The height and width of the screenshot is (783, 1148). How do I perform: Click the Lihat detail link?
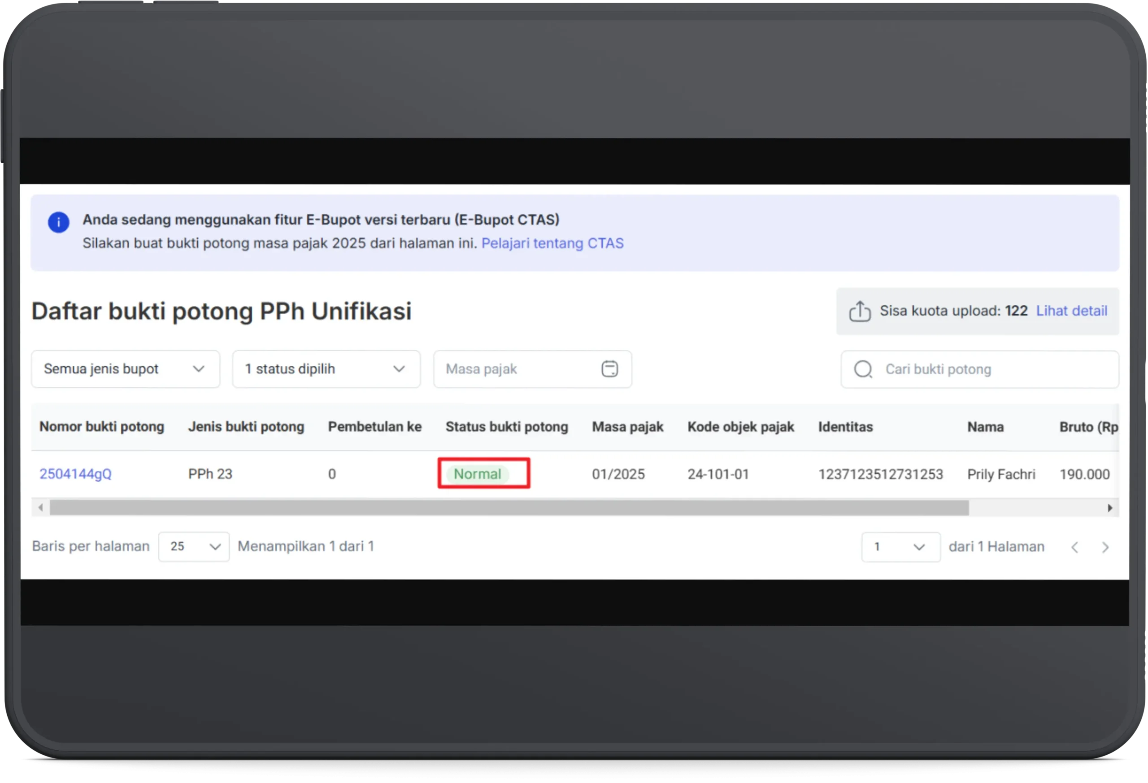pyautogui.click(x=1071, y=311)
